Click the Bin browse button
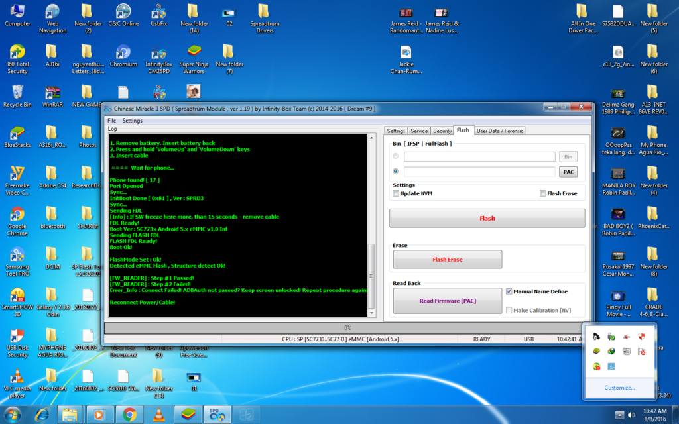Screen dimensions: 679x424 click(568, 156)
